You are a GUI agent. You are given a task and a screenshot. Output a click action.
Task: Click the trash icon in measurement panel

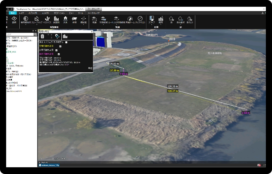[42, 36]
